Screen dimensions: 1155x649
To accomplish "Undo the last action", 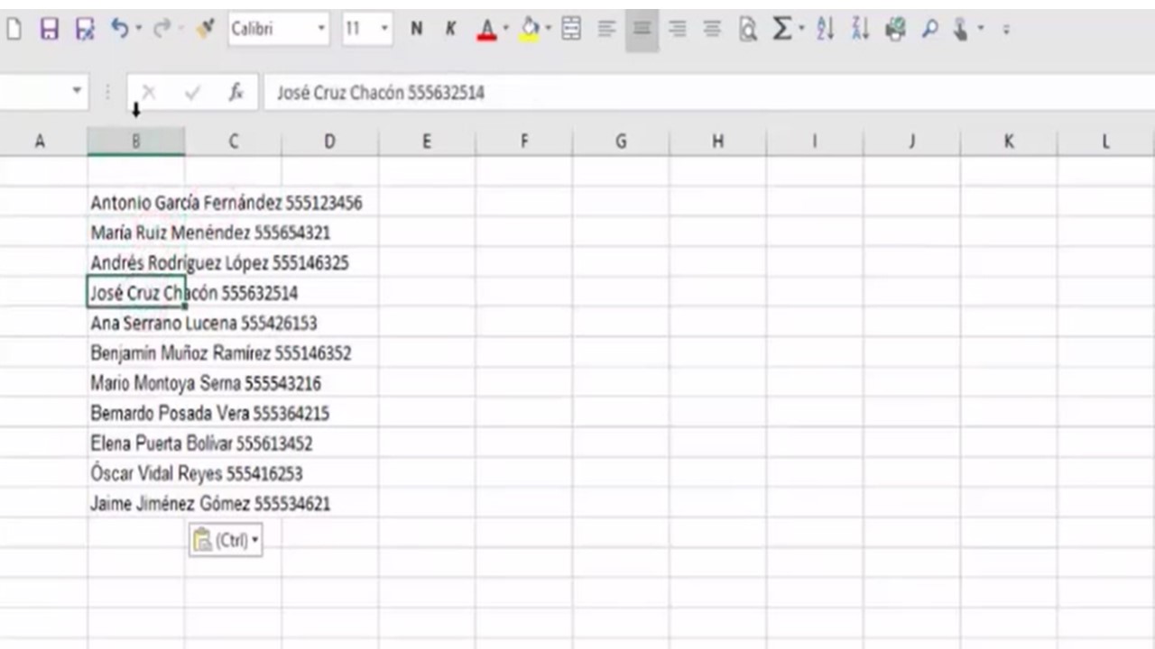I will pyautogui.click(x=120, y=29).
